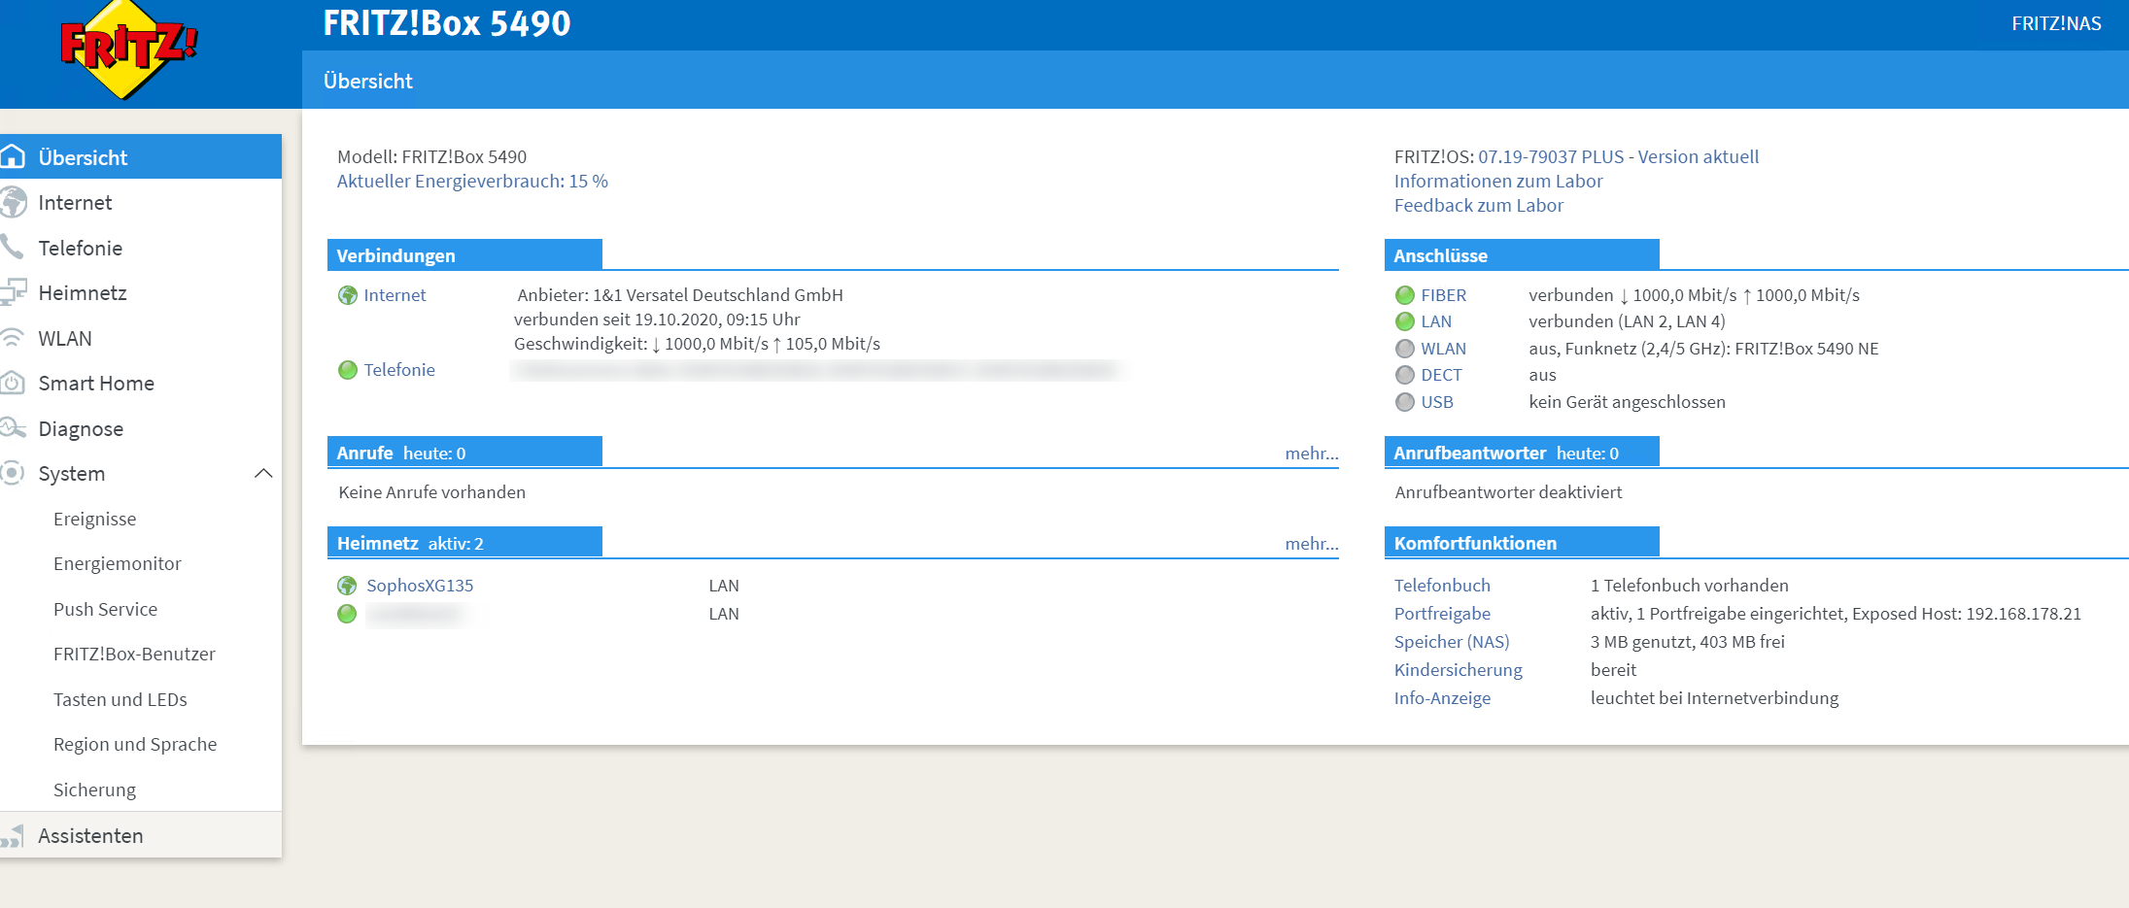The height and width of the screenshot is (908, 2129).
Task: Open the Info-Anzeige link
Action: tap(1442, 698)
